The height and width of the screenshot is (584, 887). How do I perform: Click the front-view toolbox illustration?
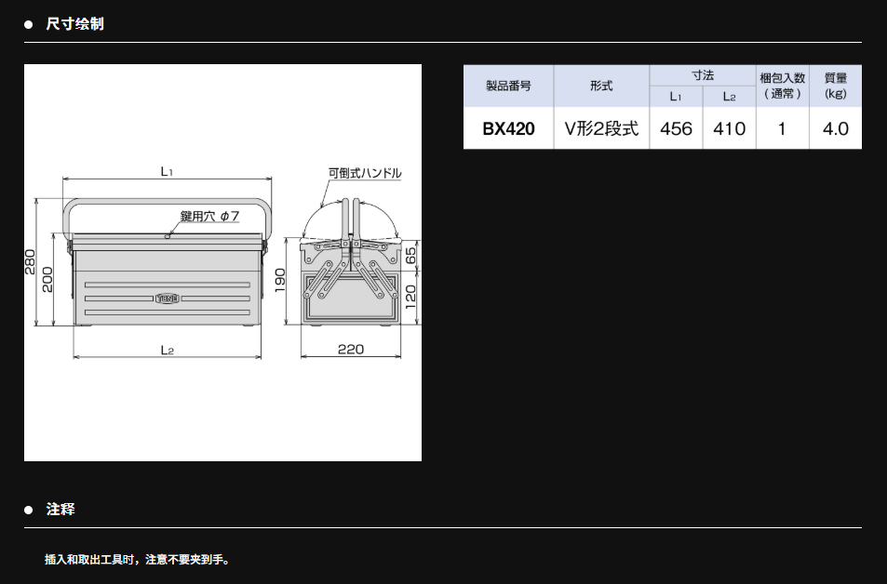pyautogui.click(x=168, y=279)
